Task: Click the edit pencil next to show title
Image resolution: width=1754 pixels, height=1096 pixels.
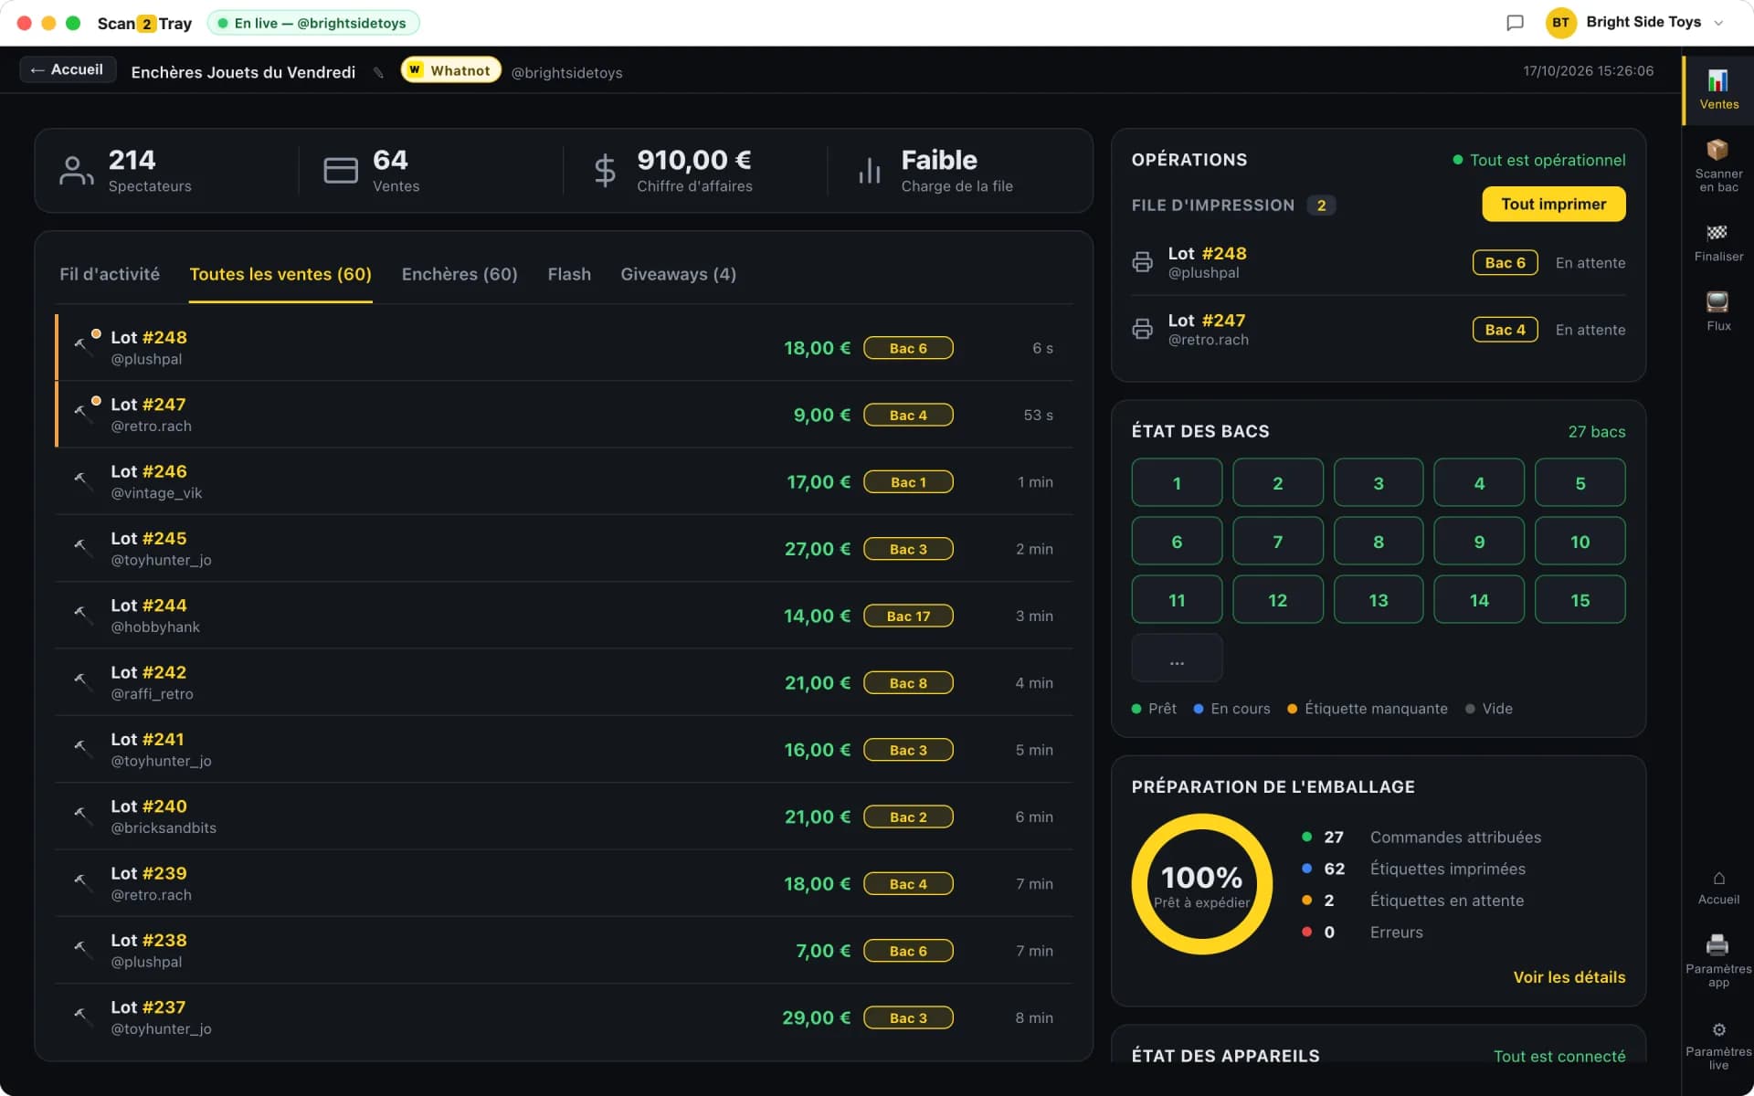Action: [378, 72]
